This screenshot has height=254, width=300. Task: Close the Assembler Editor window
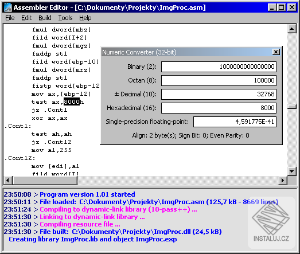point(292,7)
